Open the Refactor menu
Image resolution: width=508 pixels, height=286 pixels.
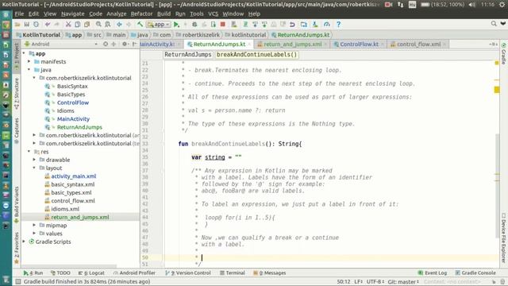coord(141,14)
